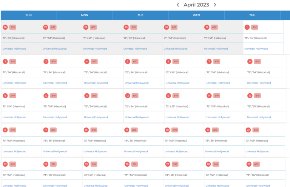
Task: Click the crowd level badge on April 12
Action: tap(135, 96)
